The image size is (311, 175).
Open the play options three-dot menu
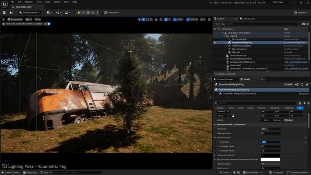[97, 13]
